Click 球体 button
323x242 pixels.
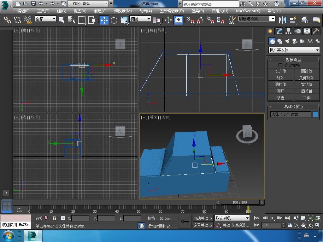[x=280, y=78]
